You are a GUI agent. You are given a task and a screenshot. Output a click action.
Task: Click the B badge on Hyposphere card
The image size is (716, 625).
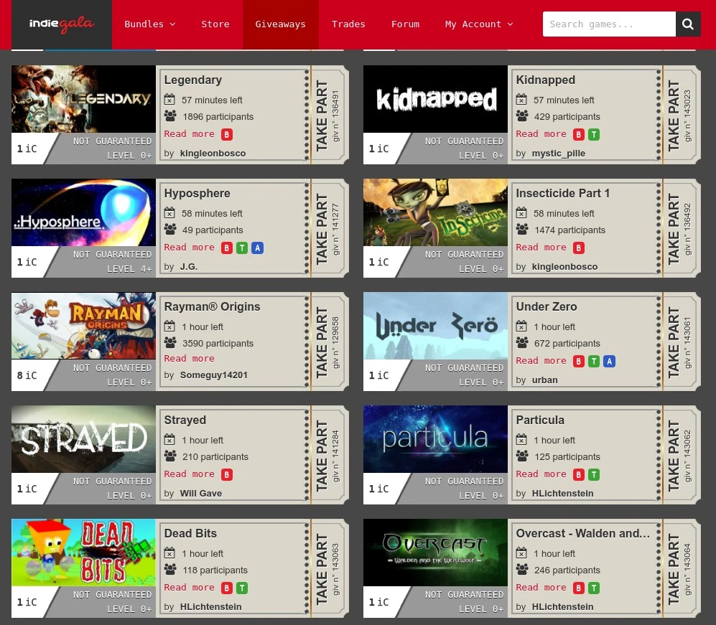227,248
